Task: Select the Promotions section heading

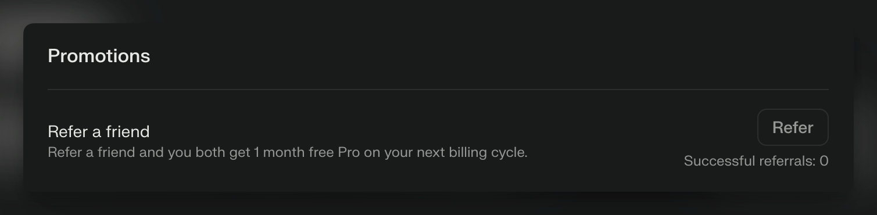Action: point(99,56)
